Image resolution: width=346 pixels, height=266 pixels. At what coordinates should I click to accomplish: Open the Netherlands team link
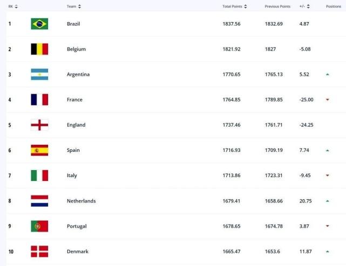coord(81,201)
